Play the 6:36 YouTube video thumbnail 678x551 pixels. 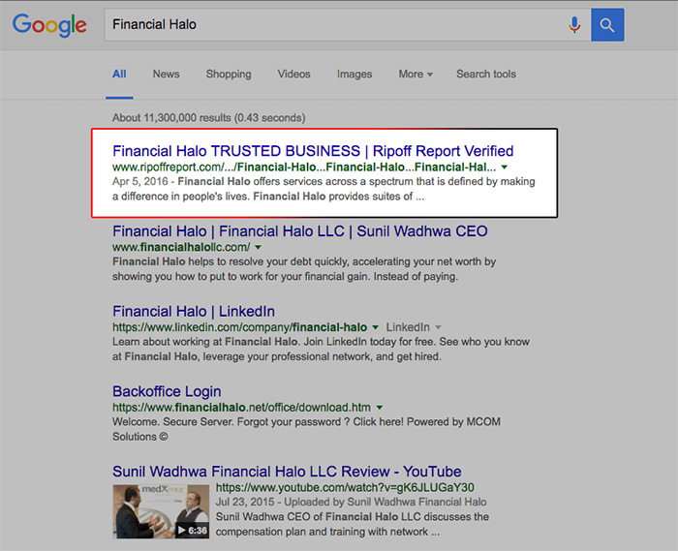[x=161, y=511]
